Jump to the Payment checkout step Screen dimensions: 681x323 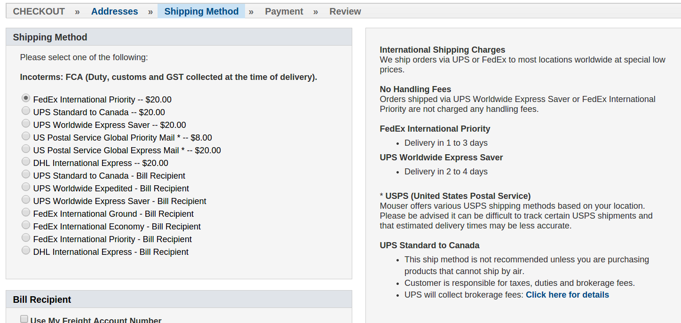pos(284,11)
